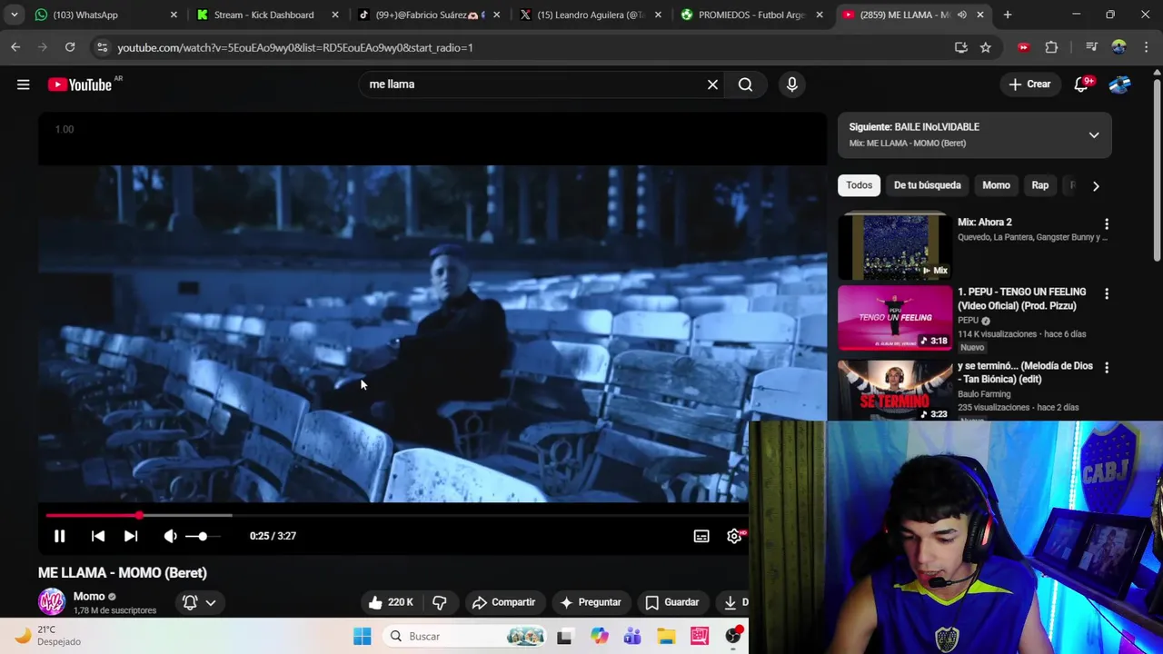Mute the YouTube tab audio icon

tap(962, 15)
